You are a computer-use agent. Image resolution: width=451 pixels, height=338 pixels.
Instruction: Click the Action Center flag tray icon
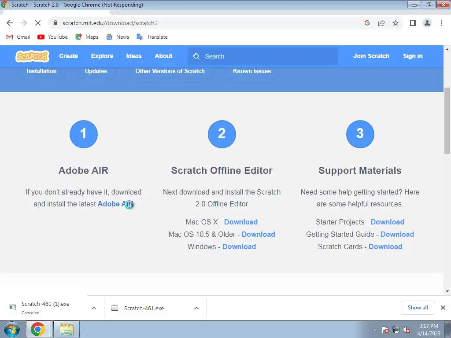pyautogui.click(x=385, y=330)
